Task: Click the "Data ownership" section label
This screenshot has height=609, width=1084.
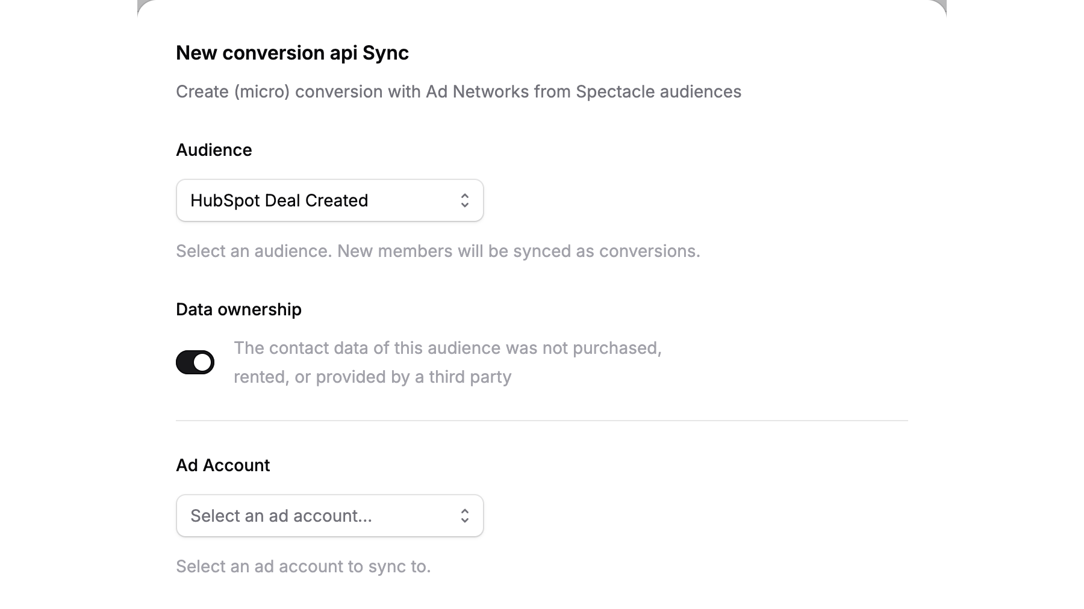Action: (x=238, y=309)
